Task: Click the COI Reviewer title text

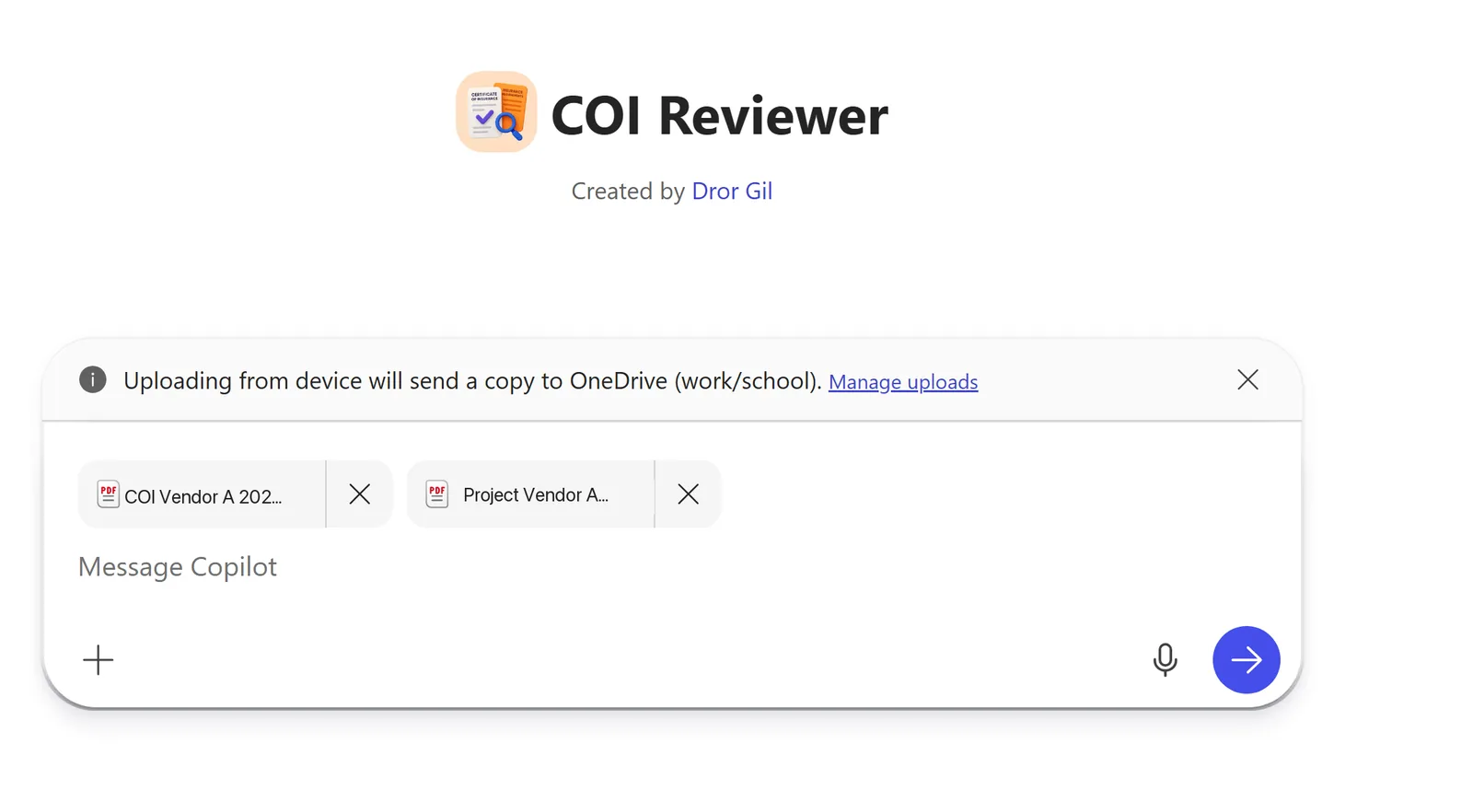Action: coord(720,116)
